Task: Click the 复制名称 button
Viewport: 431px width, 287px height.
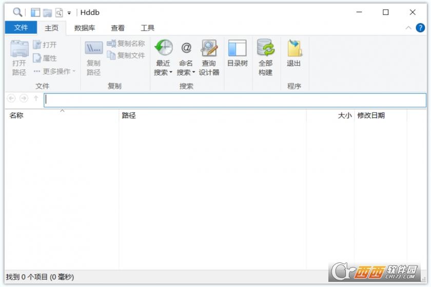Action: [126, 44]
